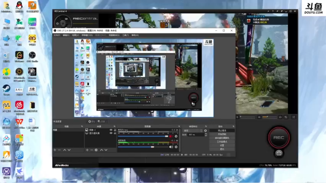Viewport: 326px width, 183px height.
Task: Click 停止推流 in OBS controls
Action: pos(222,131)
